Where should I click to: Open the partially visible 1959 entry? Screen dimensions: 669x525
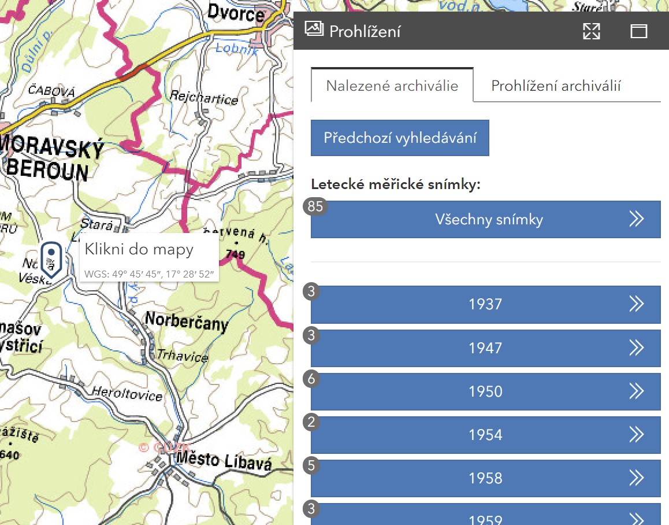tap(485, 516)
